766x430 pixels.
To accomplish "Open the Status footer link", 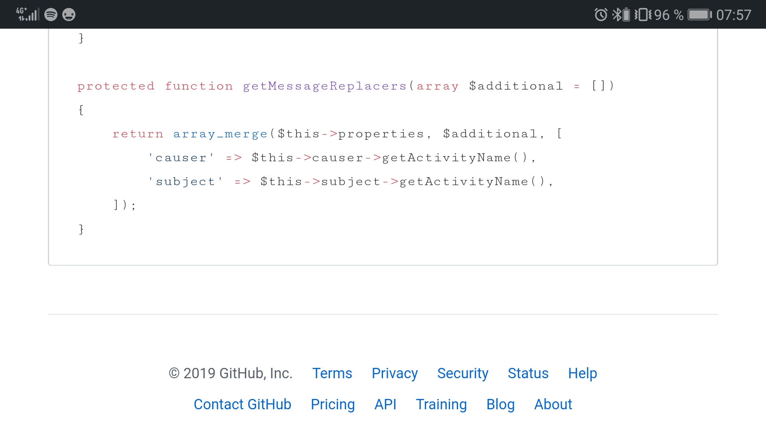I will click(x=528, y=373).
